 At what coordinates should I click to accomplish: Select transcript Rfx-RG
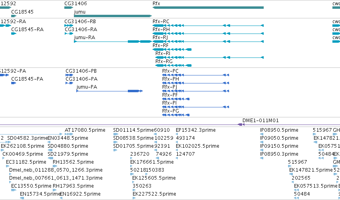pyautogui.click(x=173, y=65)
